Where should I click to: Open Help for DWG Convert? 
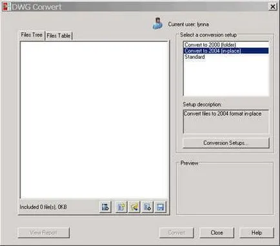257,232
